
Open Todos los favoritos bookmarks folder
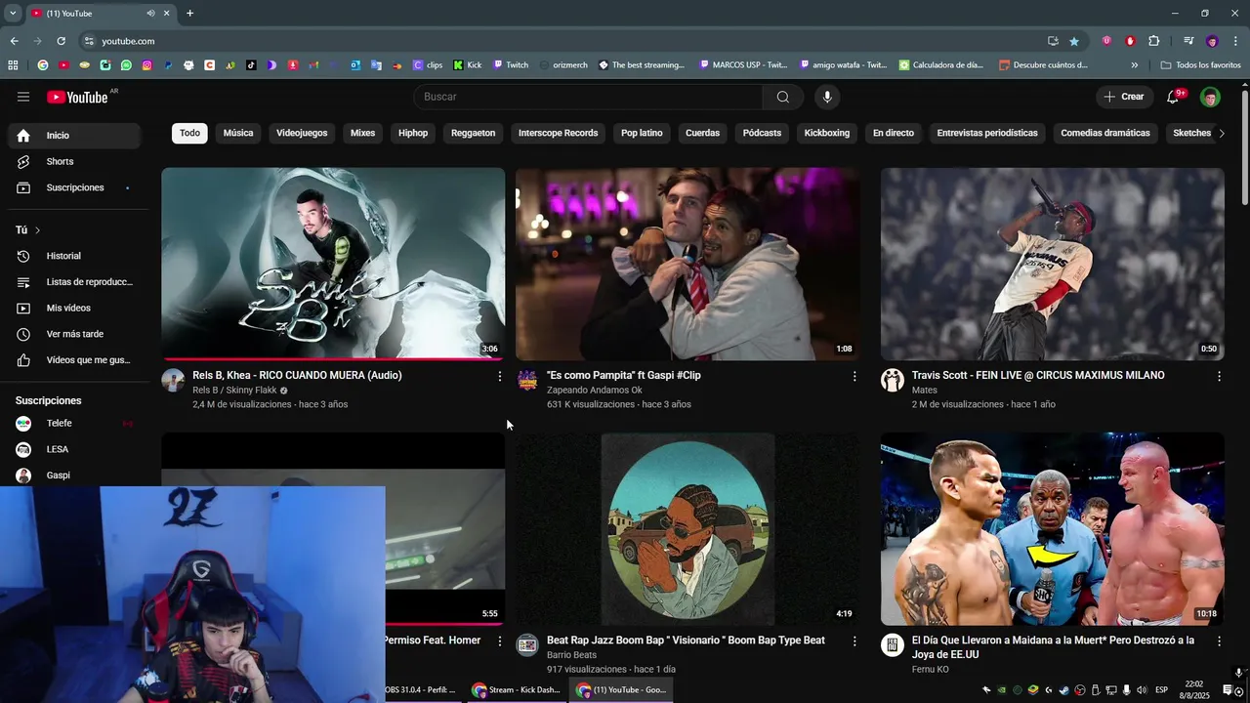(x=1200, y=65)
